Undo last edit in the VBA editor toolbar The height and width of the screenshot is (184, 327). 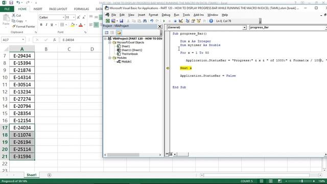tap(152, 21)
